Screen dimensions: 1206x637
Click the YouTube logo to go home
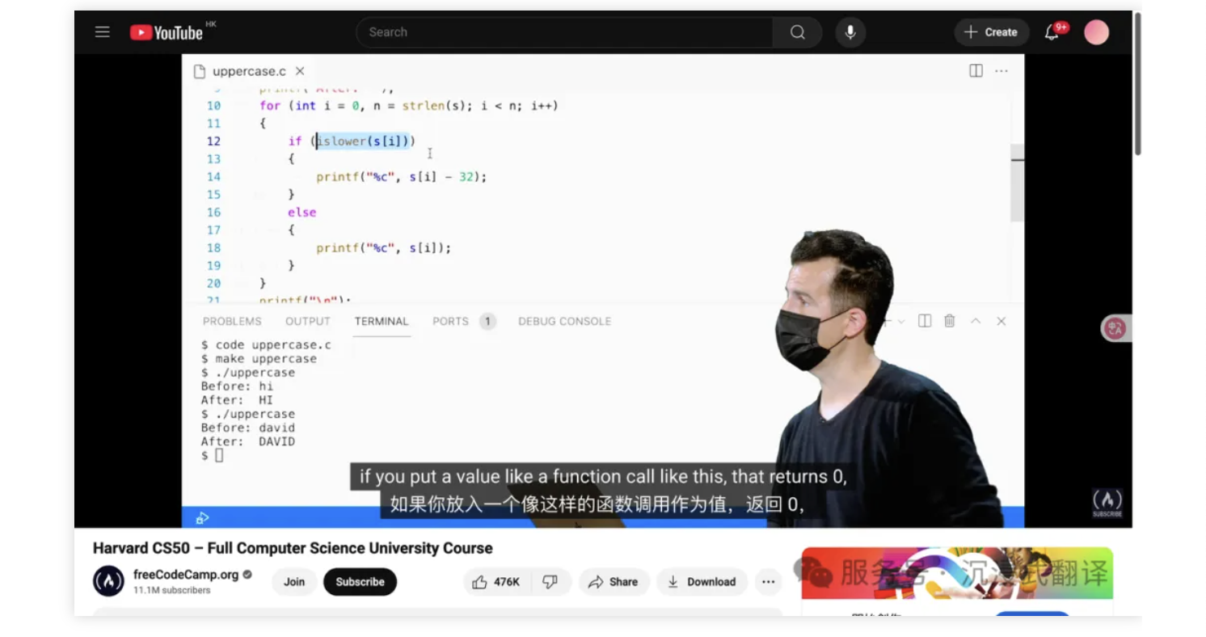(x=167, y=32)
